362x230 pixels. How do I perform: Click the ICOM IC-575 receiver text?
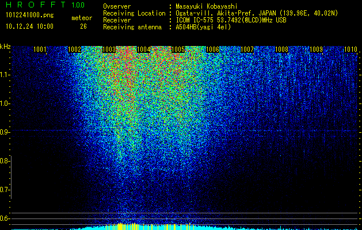(x=231, y=20)
